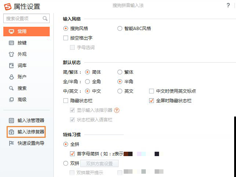Click the list icon beside 输入法管理器

click(x=11, y=121)
